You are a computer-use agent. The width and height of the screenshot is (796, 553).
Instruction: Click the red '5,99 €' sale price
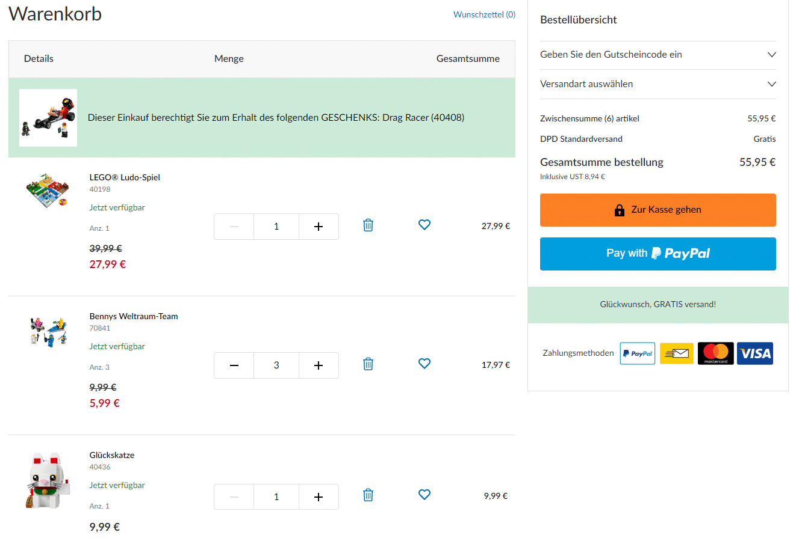coord(105,403)
